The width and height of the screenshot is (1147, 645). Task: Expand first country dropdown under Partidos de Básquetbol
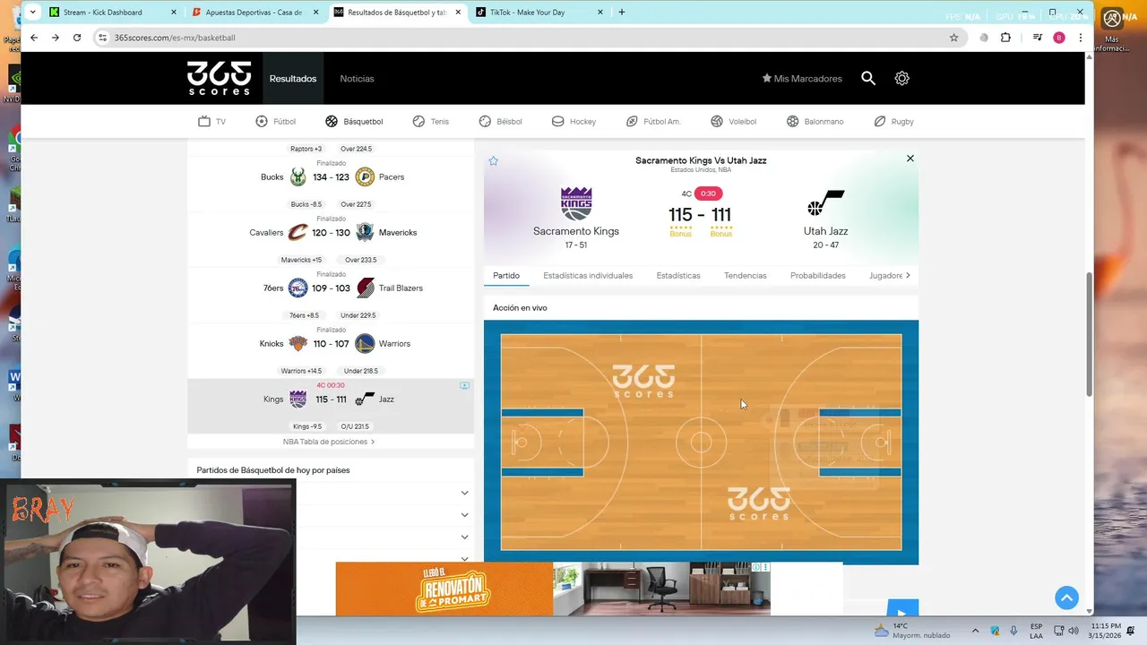(x=464, y=493)
